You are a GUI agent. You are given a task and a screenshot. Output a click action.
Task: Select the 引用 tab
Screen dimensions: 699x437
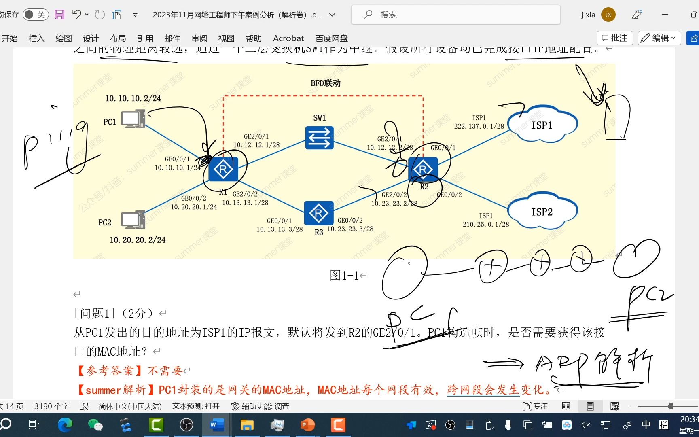click(x=145, y=38)
